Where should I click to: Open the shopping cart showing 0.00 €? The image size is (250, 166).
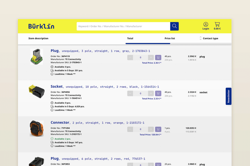[217, 26]
